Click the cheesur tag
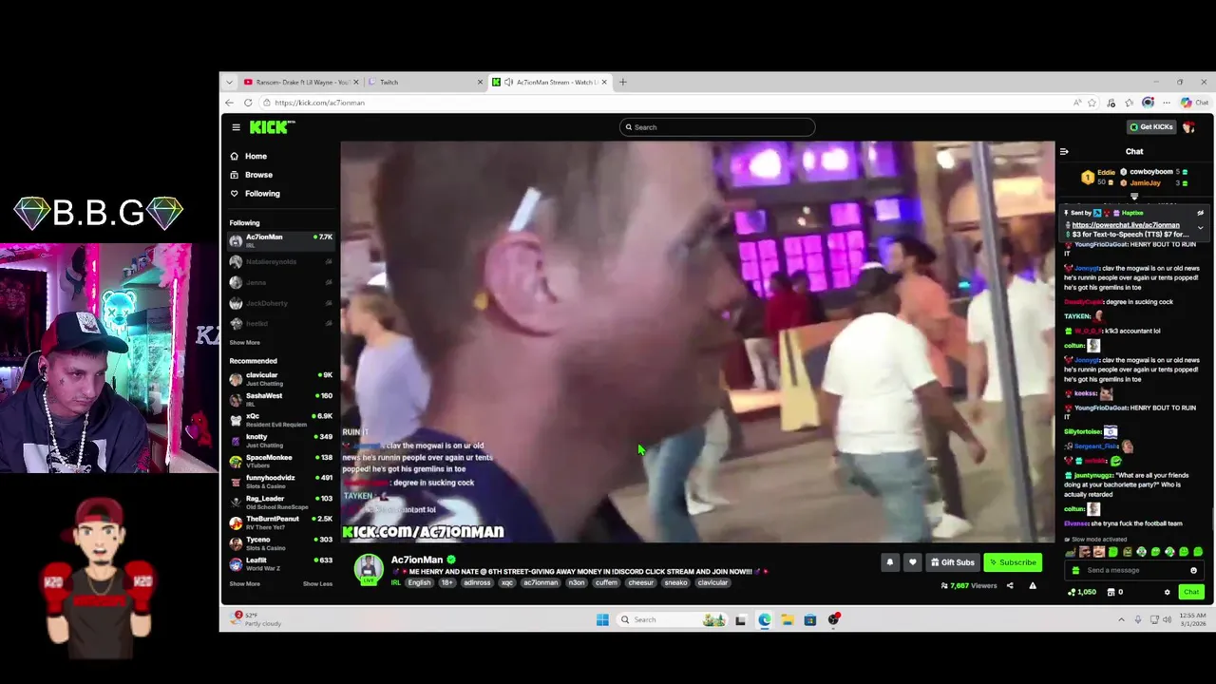The image size is (1216, 684). pos(640,583)
